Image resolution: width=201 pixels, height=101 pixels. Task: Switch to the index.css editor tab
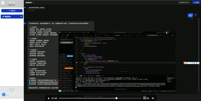click(118, 35)
